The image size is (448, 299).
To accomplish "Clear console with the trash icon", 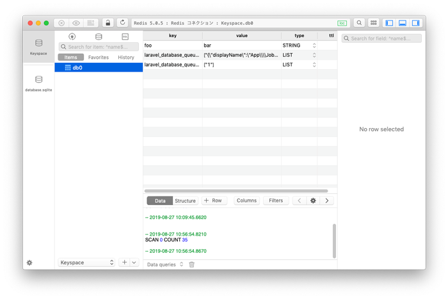I will [192, 264].
